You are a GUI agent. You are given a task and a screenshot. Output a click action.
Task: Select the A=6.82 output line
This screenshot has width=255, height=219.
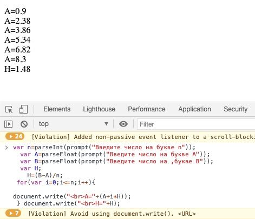click(17, 50)
